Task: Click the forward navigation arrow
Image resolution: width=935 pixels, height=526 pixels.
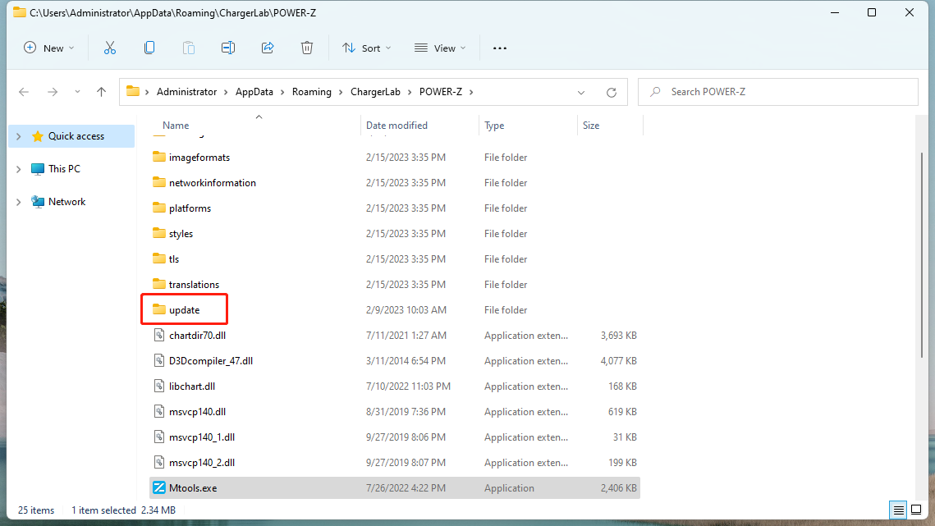Action: point(50,91)
